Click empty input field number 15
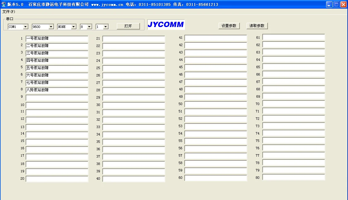This screenshot has width=348, height=200. tap(57, 142)
